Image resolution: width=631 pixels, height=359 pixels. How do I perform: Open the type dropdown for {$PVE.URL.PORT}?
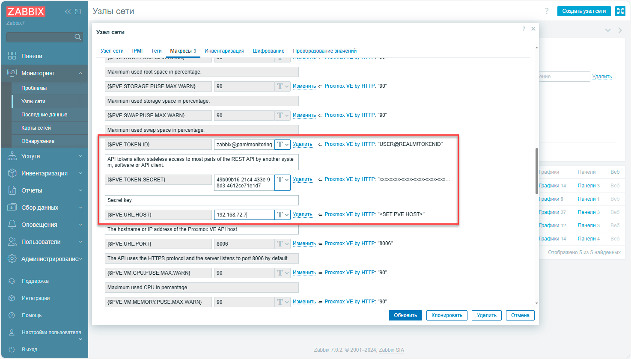pyautogui.click(x=283, y=244)
